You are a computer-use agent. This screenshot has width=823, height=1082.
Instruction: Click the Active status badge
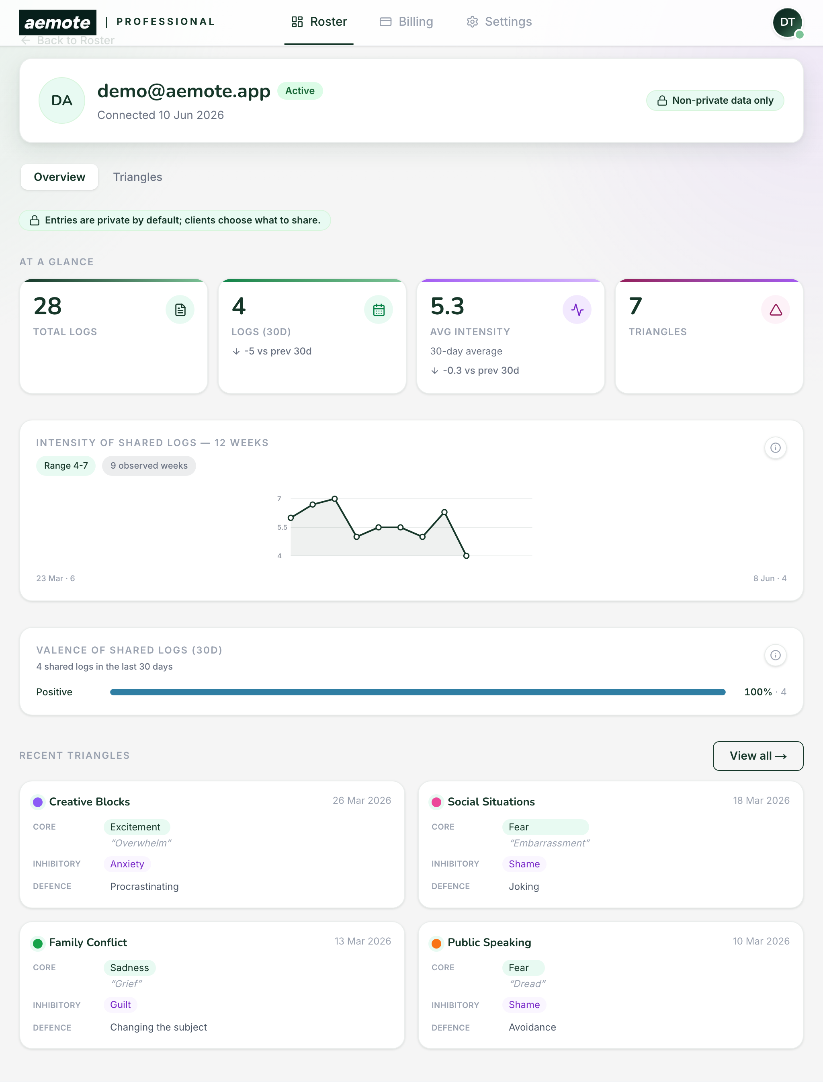(300, 91)
